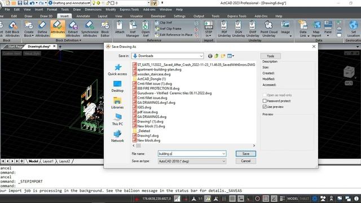Select the Define Attributes tool
Viewport: 361px width, 203px height.
pyautogui.click(x=42, y=29)
